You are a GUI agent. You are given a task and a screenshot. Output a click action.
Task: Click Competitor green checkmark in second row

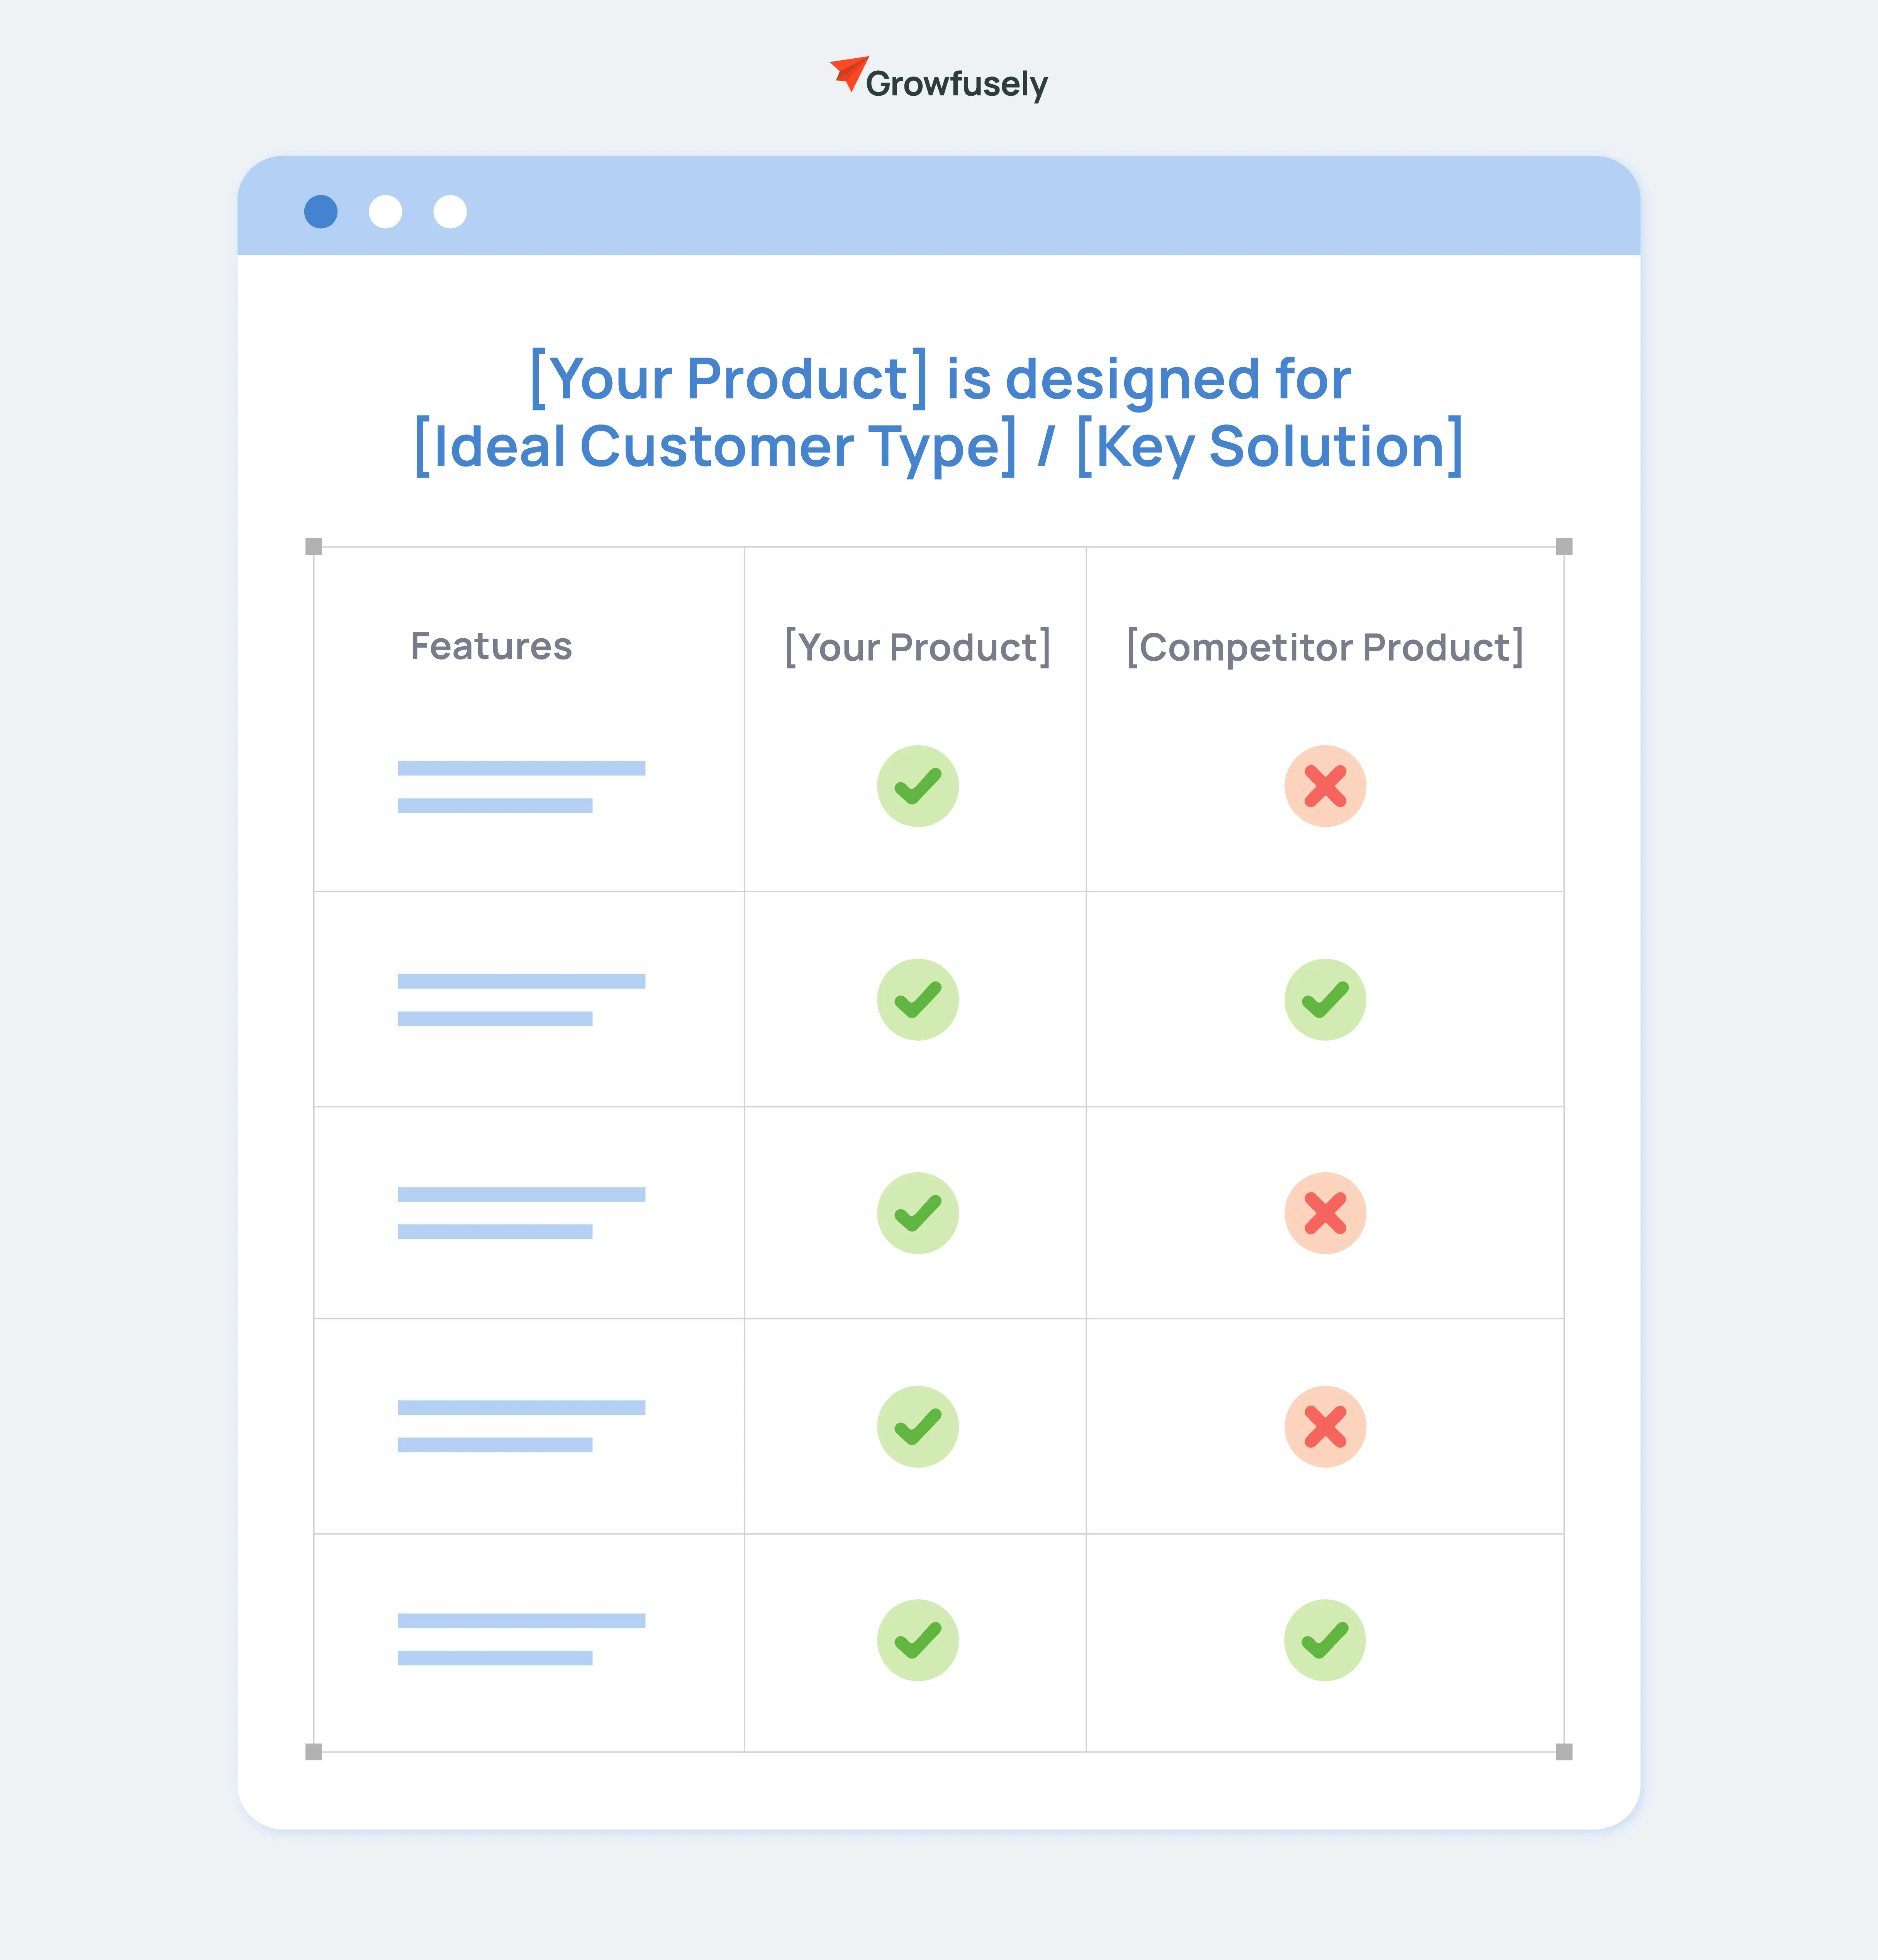click(x=1325, y=1000)
